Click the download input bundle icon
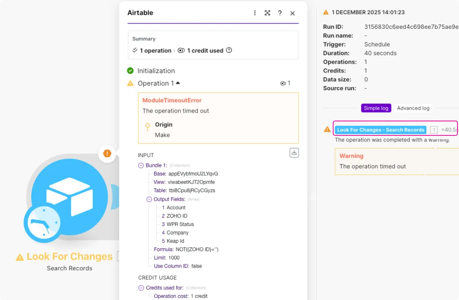The height and width of the screenshot is (300, 459). point(294,152)
